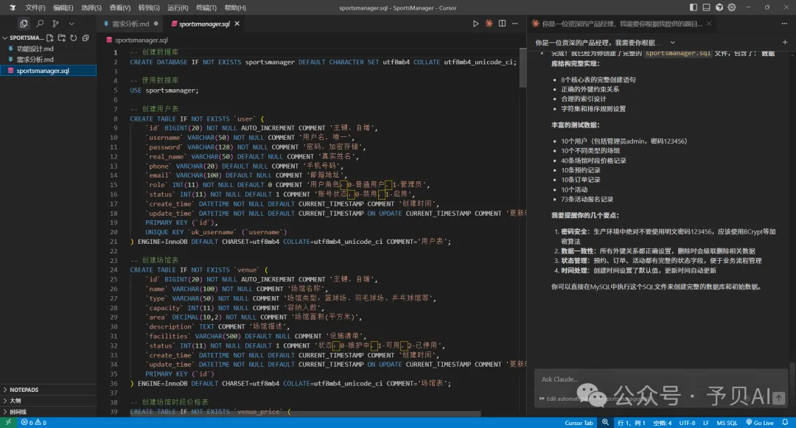Change language mode MS SQL

727,423
